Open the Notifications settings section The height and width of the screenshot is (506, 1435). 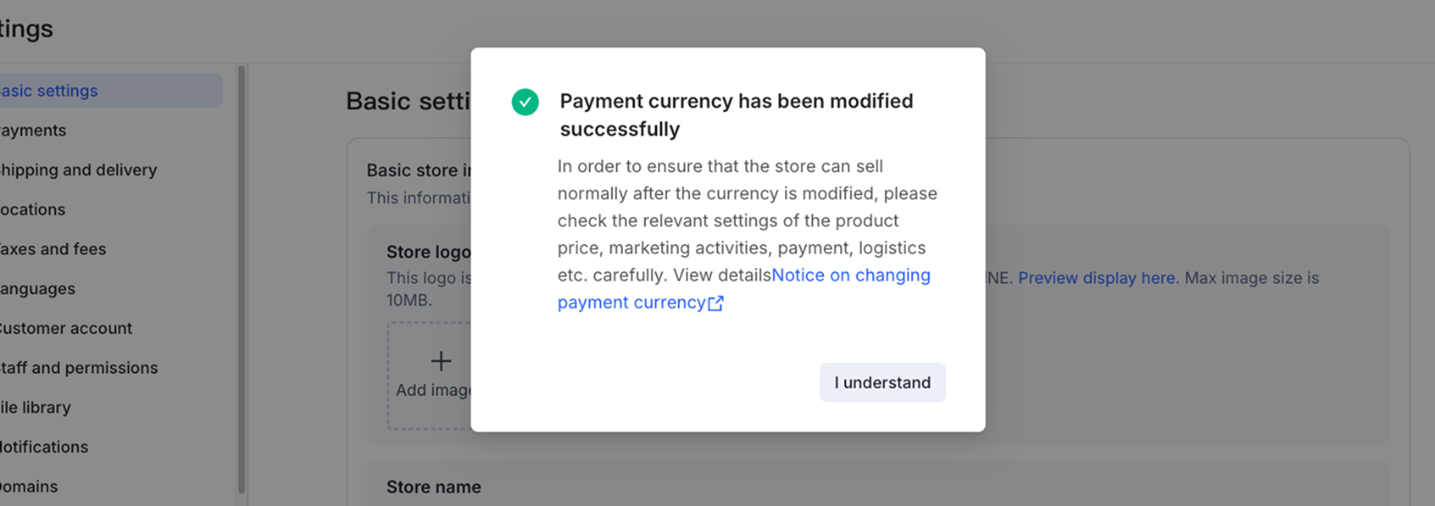point(45,447)
